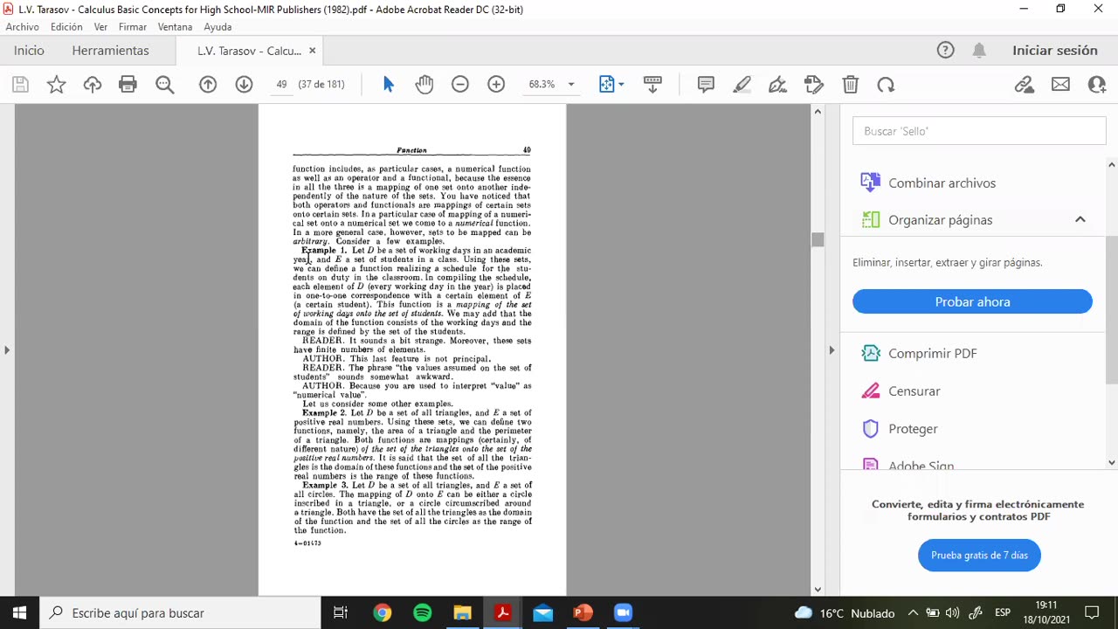Click the document vertical scrollbar thumb
1118x629 pixels.
coord(818,240)
